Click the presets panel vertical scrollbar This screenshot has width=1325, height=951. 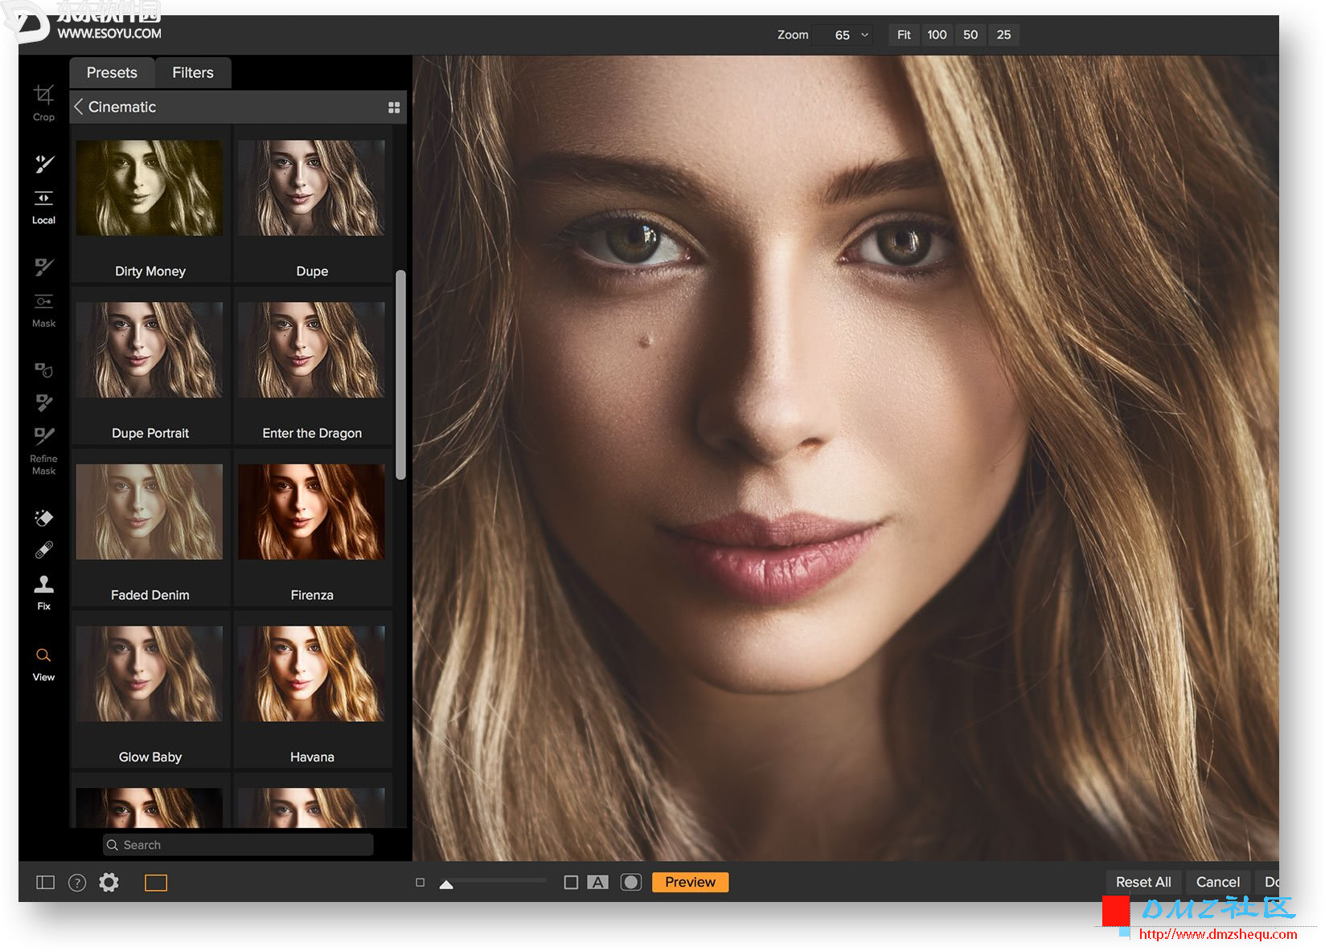point(400,374)
